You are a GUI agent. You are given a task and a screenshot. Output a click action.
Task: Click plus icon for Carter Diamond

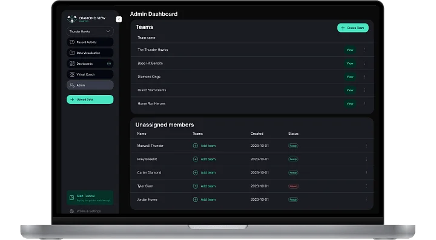click(196, 172)
